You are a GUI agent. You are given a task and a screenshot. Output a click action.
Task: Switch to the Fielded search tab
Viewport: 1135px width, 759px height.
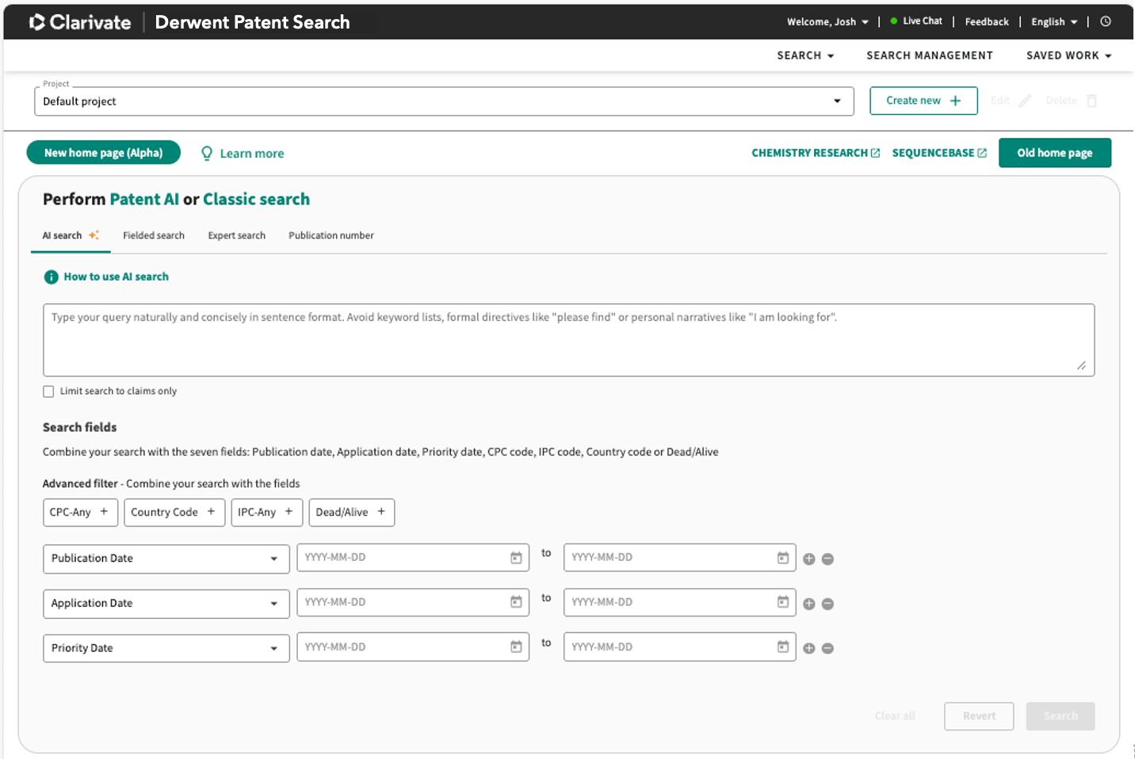pyautogui.click(x=154, y=235)
